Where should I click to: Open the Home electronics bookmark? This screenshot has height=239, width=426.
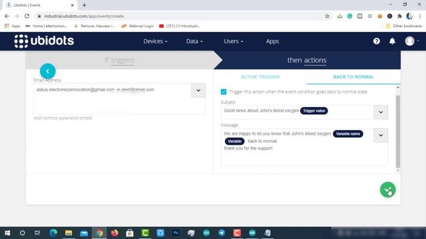point(47,26)
